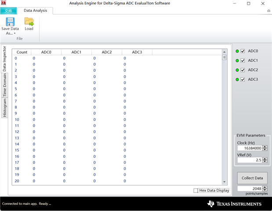Click the Collect Data button
Image resolution: width=272 pixels, height=211 pixels.
click(252, 178)
